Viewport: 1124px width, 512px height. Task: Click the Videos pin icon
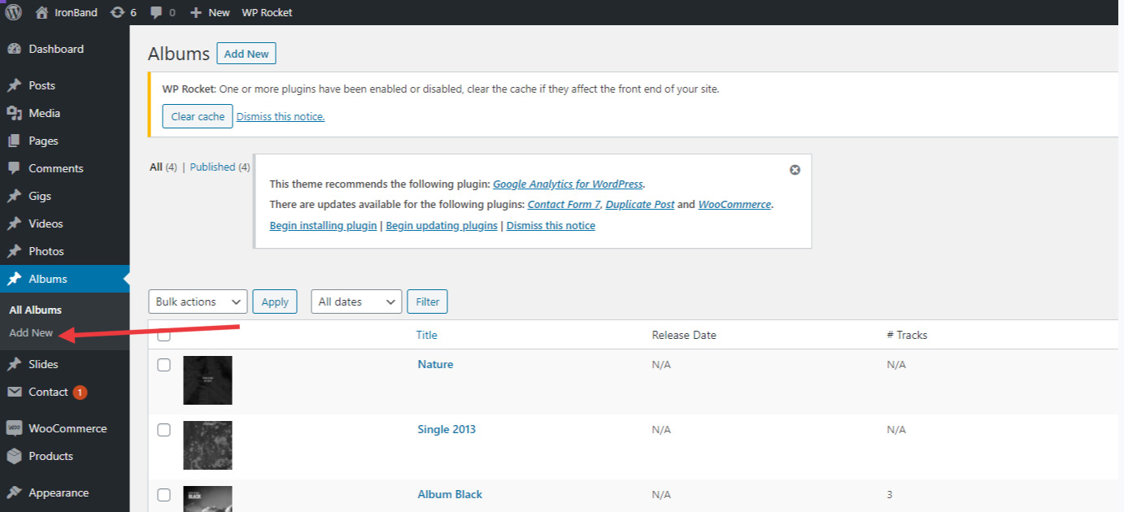pos(14,223)
